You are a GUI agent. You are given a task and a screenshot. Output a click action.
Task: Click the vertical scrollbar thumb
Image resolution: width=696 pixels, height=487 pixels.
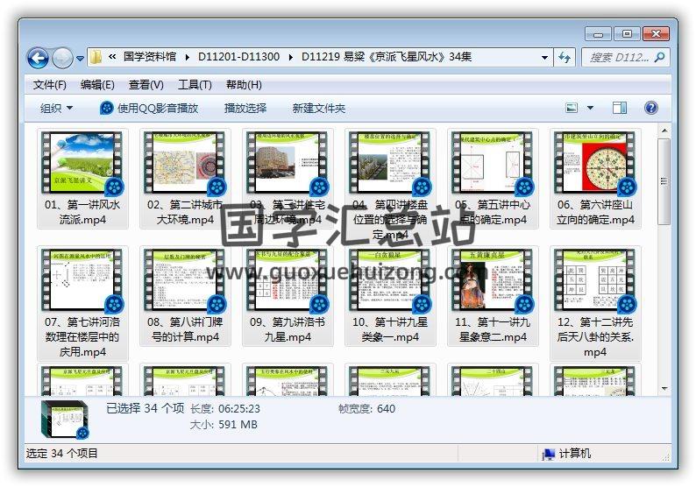pos(664,182)
